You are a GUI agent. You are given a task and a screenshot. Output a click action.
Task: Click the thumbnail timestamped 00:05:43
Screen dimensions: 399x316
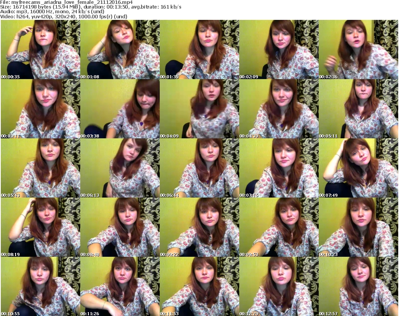pos(41,168)
